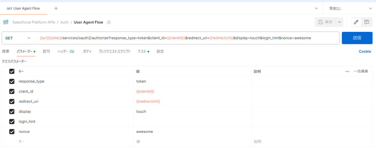Switch to the 概要 tab
The image size is (376, 150).
pos(6,51)
